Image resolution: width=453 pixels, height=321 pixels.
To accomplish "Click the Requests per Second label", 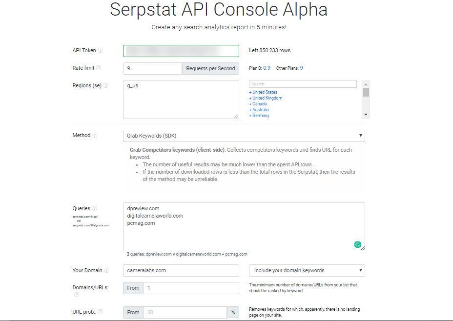I will 210,68.
